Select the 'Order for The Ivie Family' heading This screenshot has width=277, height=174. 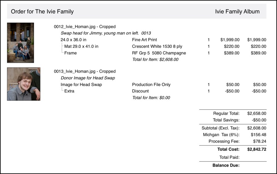tap(42, 11)
